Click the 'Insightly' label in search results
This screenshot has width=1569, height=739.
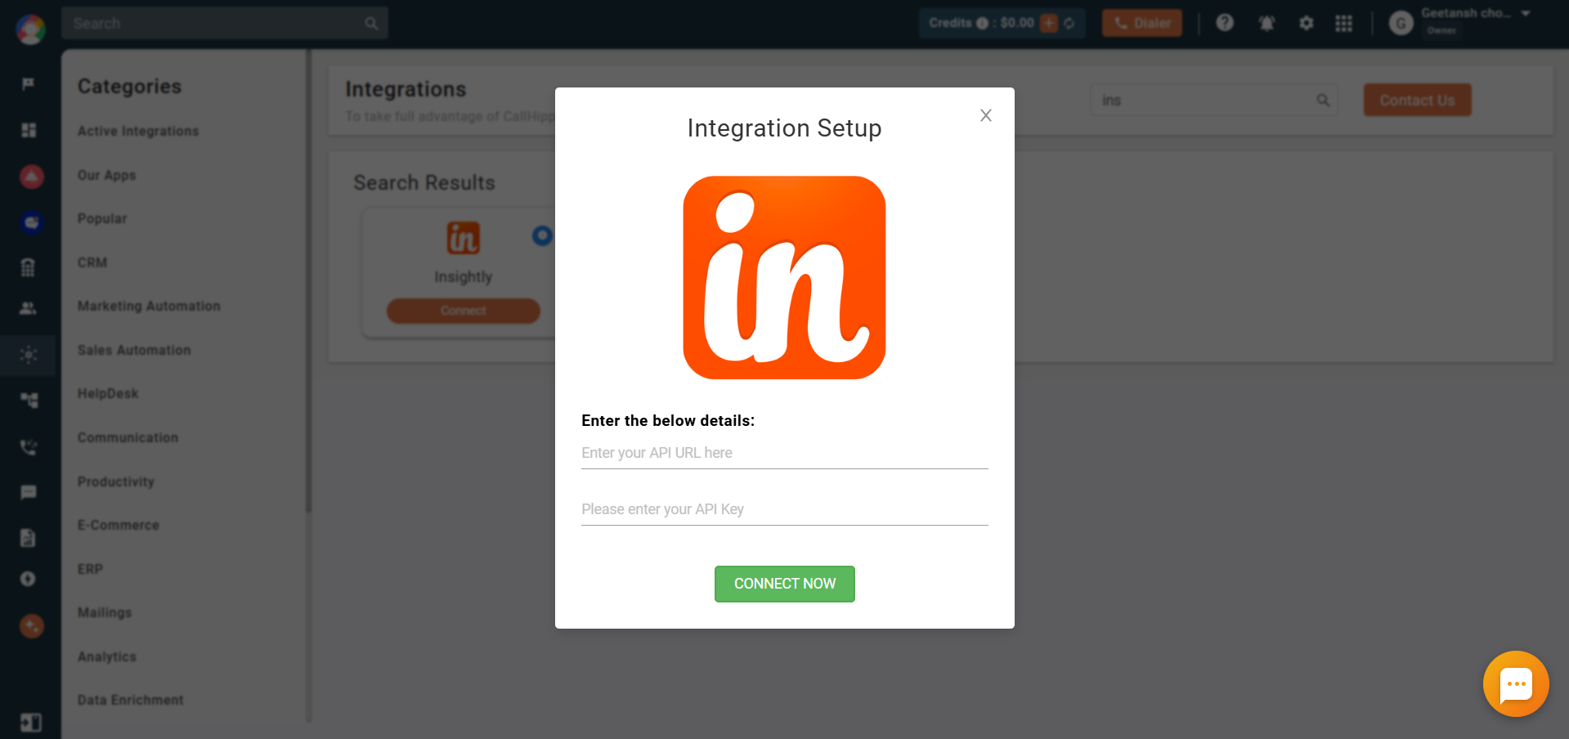(463, 277)
